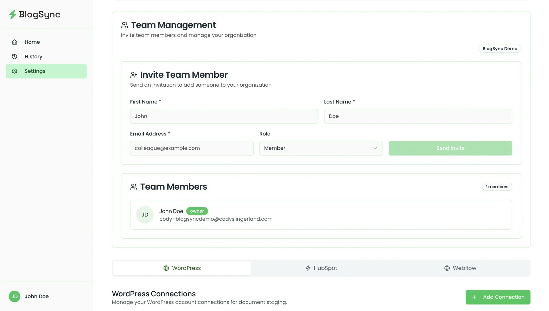549x311 pixels.
Task: Select the Home icon in the sidebar
Action: pos(14,42)
